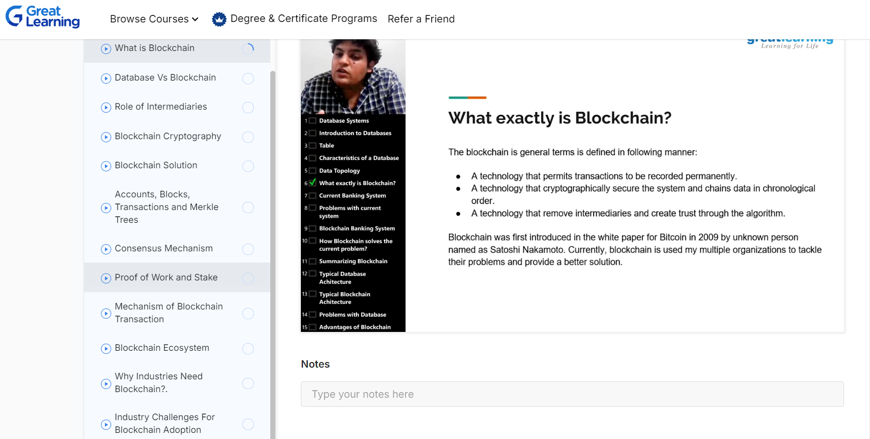The height and width of the screenshot is (439, 870).
Task: Click checked 'What exactly is Blockchain?' chapter entry
Action: point(357,183)
